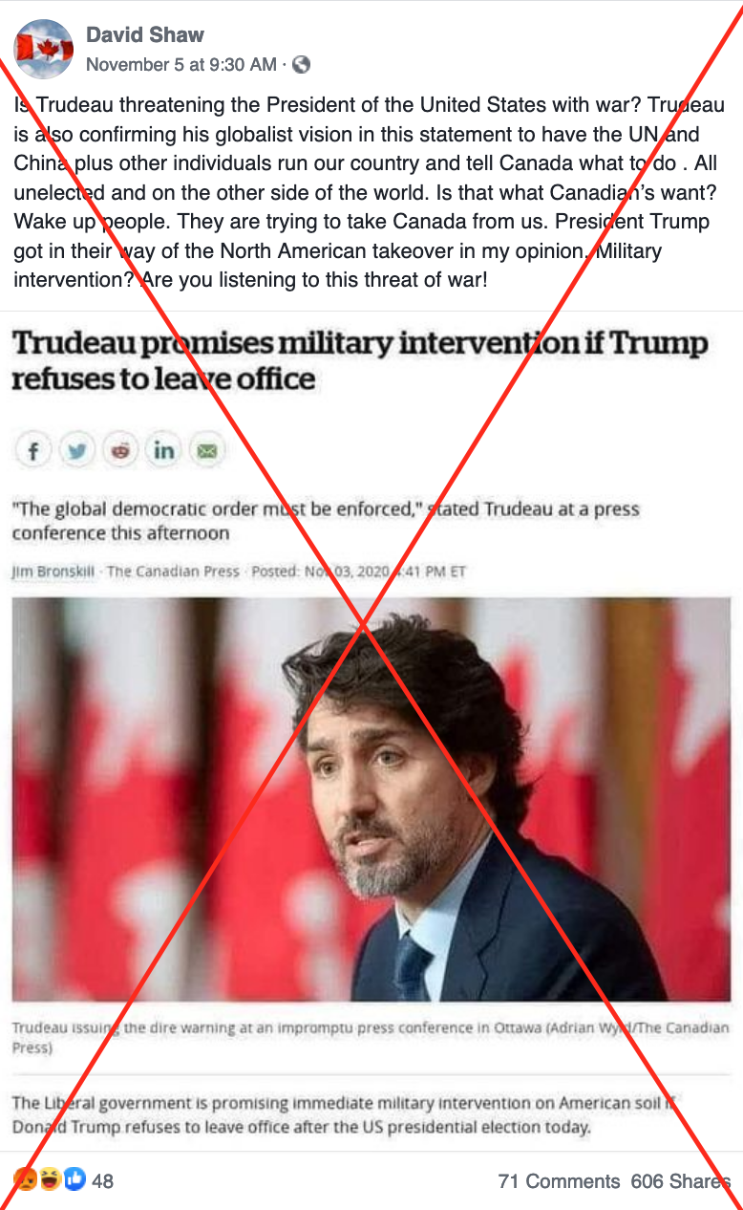Share the article via LinkedIn icon
The width and height of the screenshot is (743, 1210).
click(x=163, y=450)
